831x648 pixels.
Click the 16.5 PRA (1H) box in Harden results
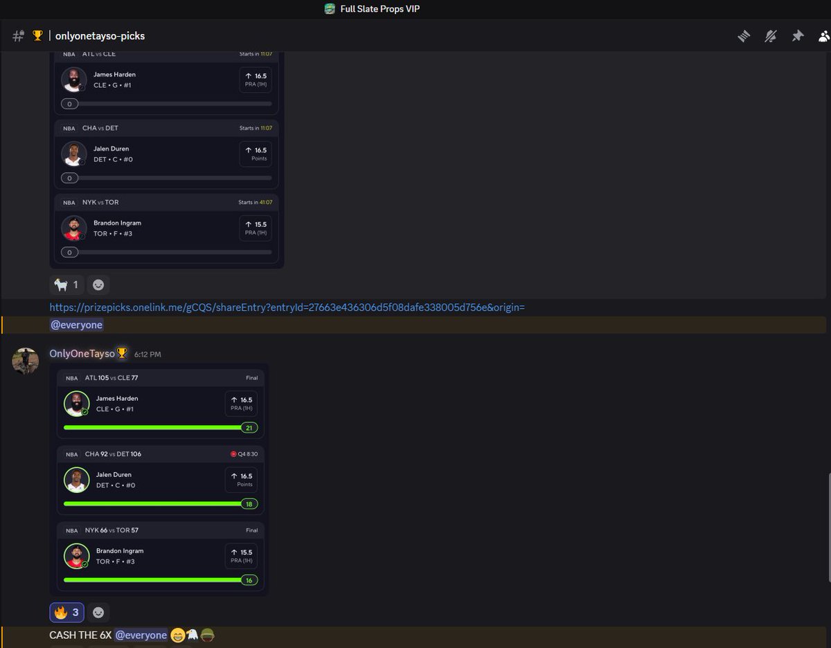(242, 404)
